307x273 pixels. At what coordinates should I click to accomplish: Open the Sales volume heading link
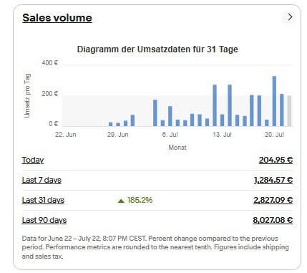click(x=57, y=18)
